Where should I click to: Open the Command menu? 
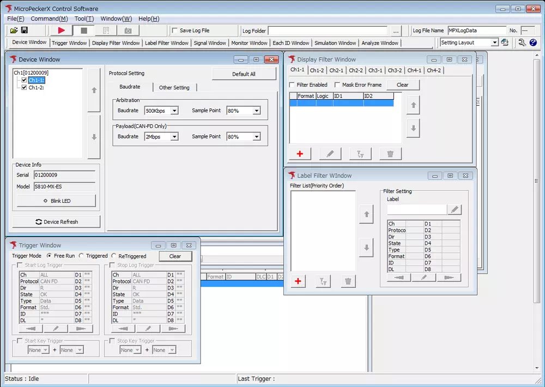click(x=49, y=19)
